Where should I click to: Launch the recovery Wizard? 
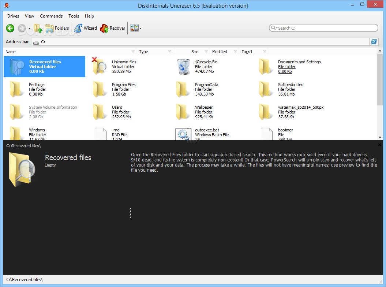point(85,28)
